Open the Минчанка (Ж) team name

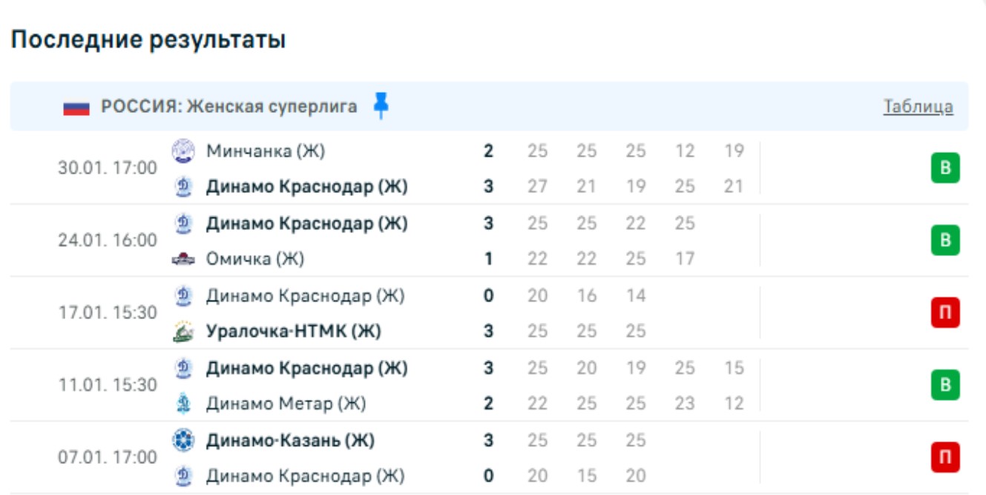(266, 151)
